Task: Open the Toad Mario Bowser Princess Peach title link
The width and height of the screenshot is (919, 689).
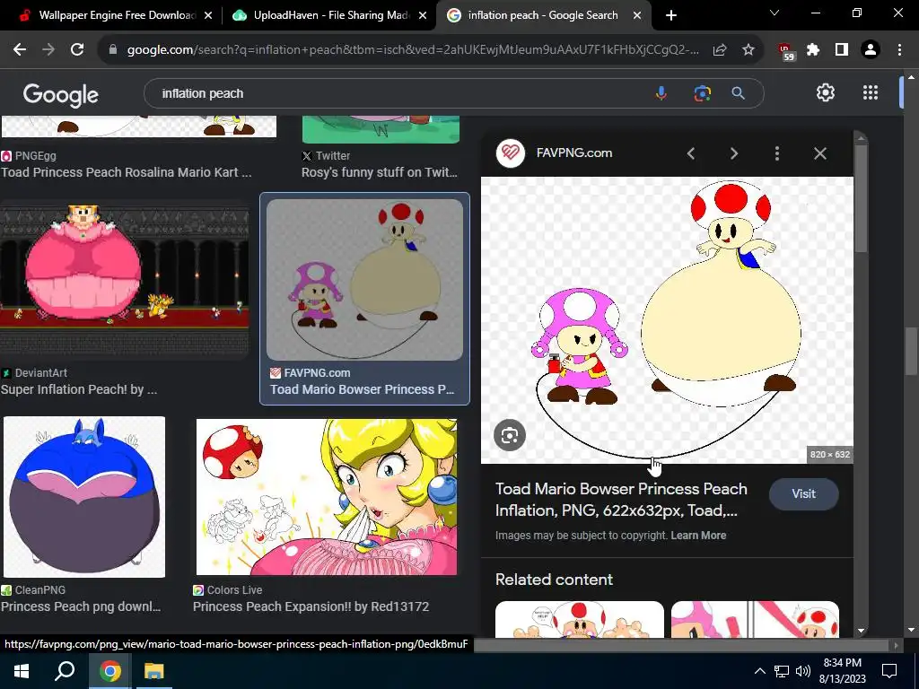Action: coord(621,500)
